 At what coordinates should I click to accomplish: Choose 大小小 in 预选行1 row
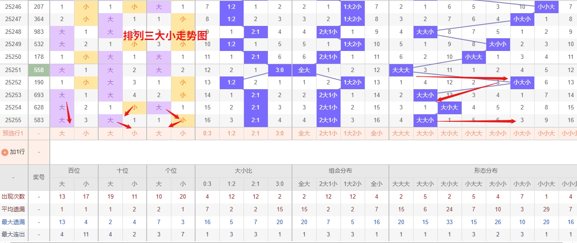pos(498,133)
